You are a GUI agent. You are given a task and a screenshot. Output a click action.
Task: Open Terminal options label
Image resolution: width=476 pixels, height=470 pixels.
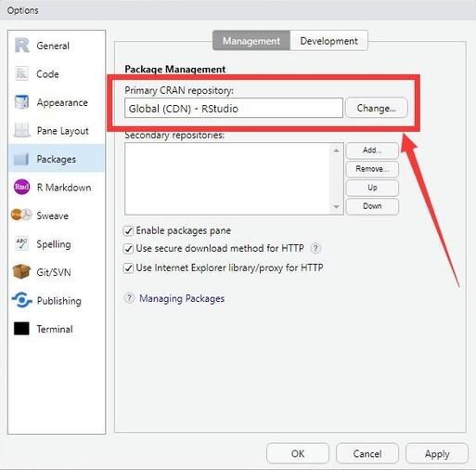pos(55,329)
